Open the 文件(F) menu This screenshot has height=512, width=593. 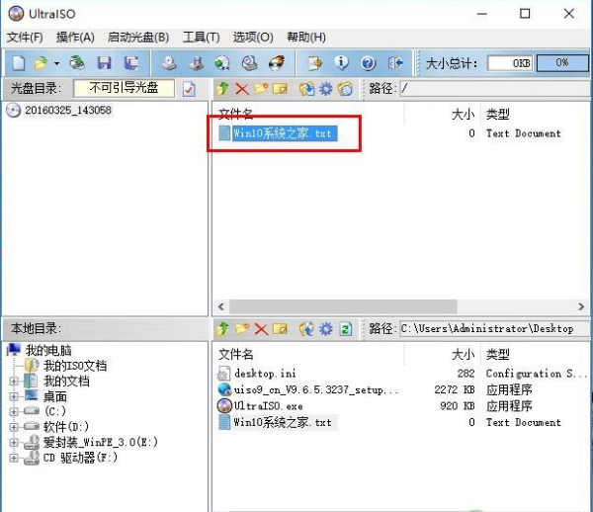pos(25,37)
